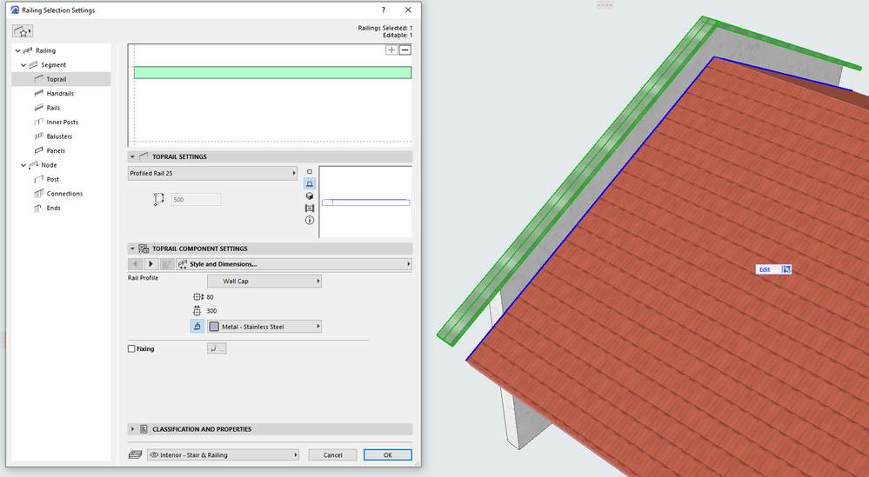Go to previous settings page arrow

pos(135,264)
